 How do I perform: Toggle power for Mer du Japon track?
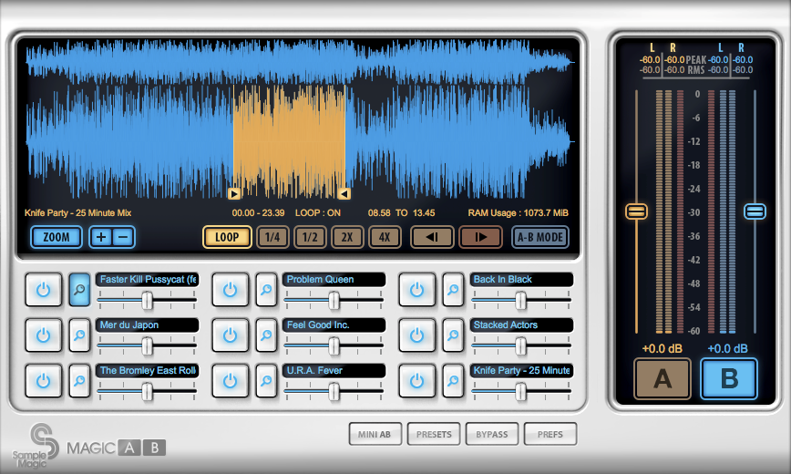[x=44, y=335]
